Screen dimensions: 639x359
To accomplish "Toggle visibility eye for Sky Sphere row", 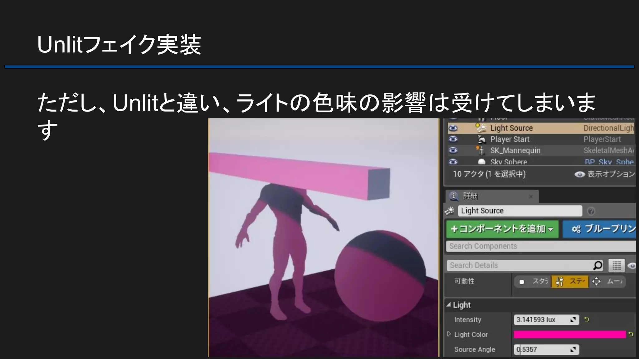I will (x=453, y=161).
